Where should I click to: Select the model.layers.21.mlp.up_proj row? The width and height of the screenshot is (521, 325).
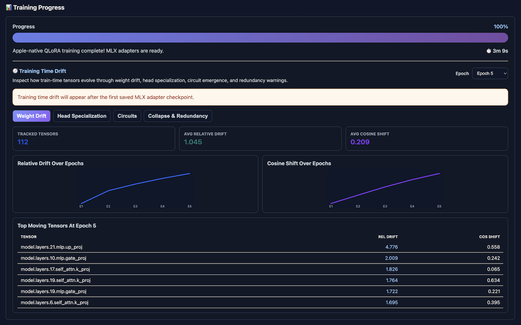pos(260,247)
